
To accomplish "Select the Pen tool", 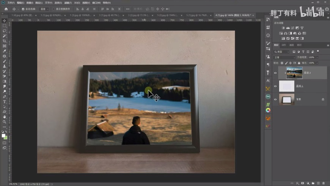I will pyautogui.click(x=4, y=96).
